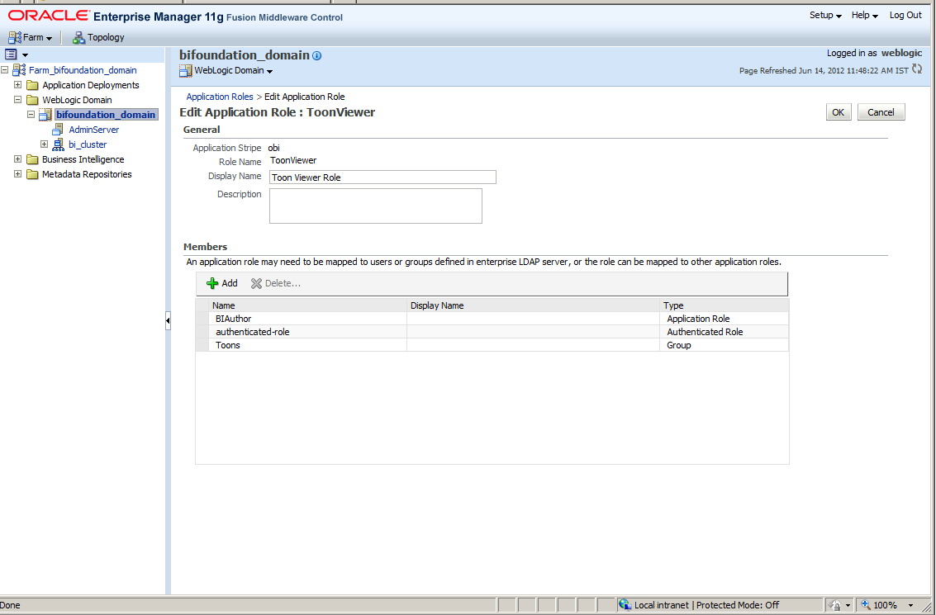Screen dimensions: 936x615
Task: Click the info icon beside bifoundation_domain title
Action: point(317,56)
